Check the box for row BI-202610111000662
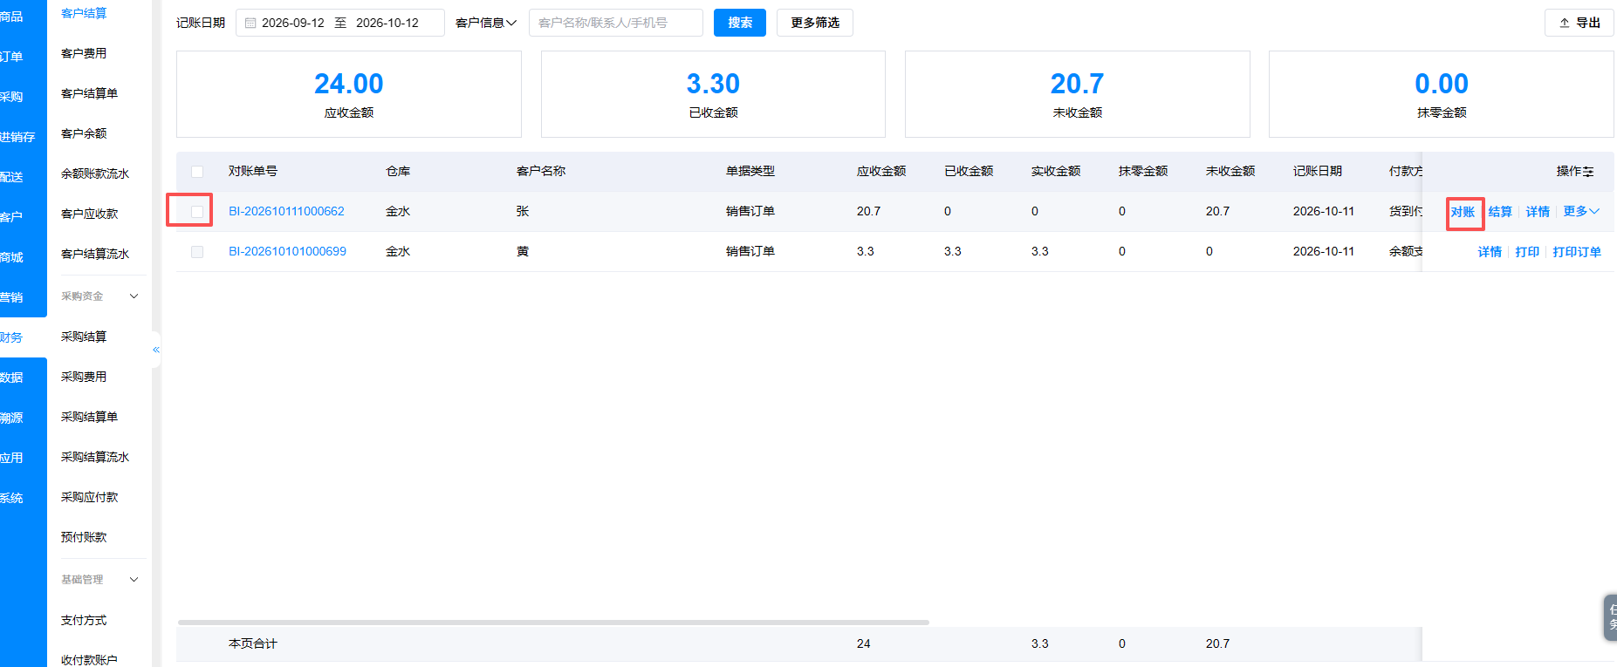The image size is (1617, 667). [197, 212]
